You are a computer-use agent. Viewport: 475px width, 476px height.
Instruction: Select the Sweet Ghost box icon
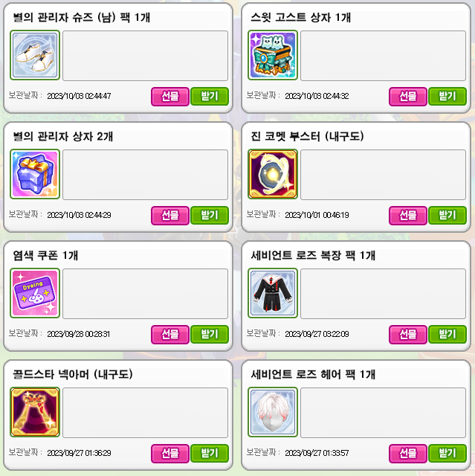[x=273, y=55]
